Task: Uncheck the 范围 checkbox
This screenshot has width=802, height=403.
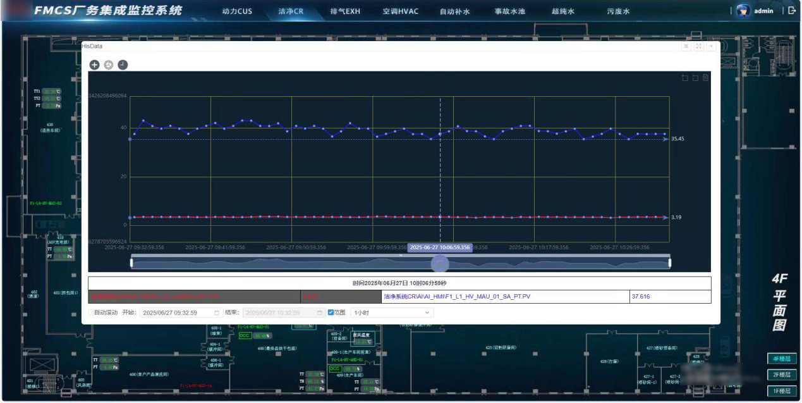Action: pos(331,313)
